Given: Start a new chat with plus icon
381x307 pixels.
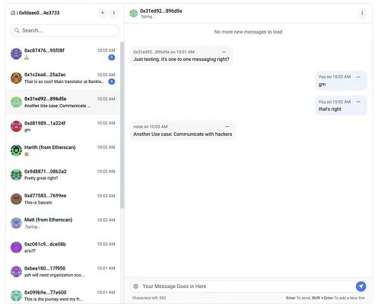Looking at the screenshot, I should pos(103,13).
